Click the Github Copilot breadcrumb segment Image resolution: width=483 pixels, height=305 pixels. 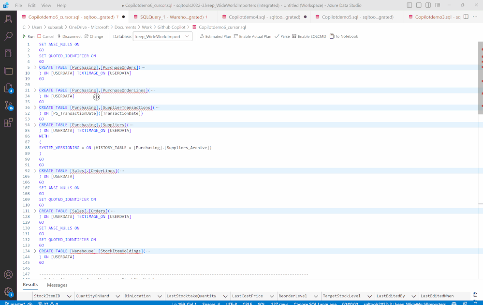tap(171, 27)
